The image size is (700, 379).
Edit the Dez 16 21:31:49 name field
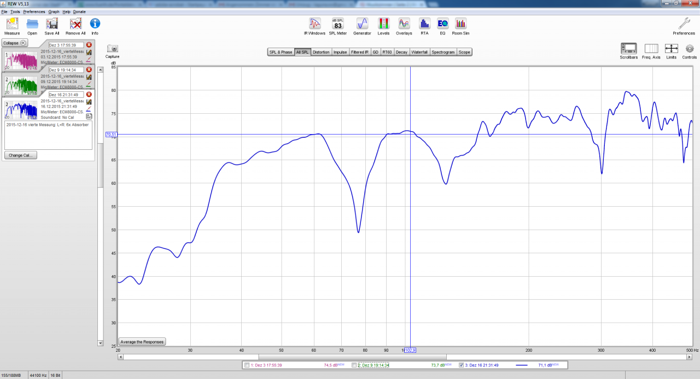click(66, 95)
